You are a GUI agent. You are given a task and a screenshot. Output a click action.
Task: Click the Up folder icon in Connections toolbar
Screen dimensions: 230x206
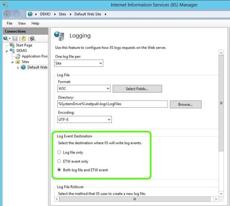click(24, 39)
